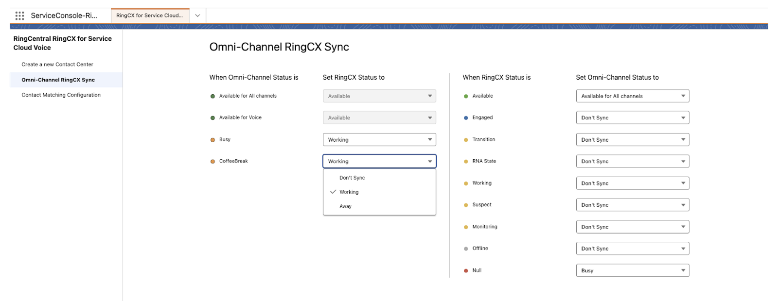The image size is (778, 301).
Task: Open the App Launcher grid icon
Action: [x=19, y=16]
